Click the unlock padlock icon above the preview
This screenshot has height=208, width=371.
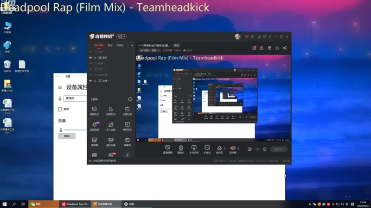(x=262, y=48)
